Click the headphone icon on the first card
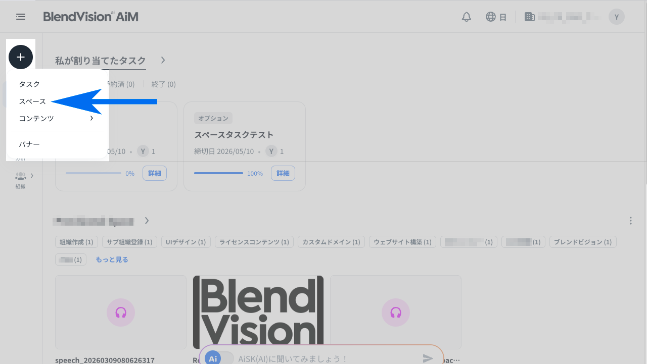Viewport: 647px width, 364px height. [121, 313]
